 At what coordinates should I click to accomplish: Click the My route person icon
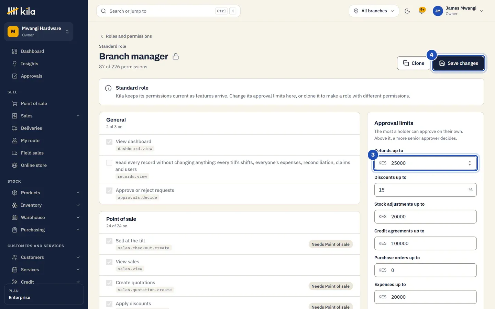click(x=14, y=140)
